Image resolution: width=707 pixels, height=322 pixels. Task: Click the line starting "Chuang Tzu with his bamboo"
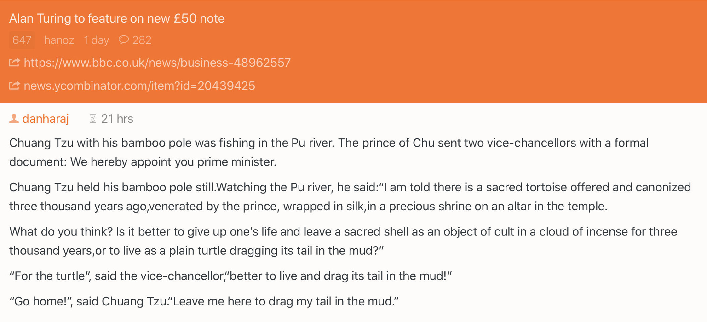329,143
